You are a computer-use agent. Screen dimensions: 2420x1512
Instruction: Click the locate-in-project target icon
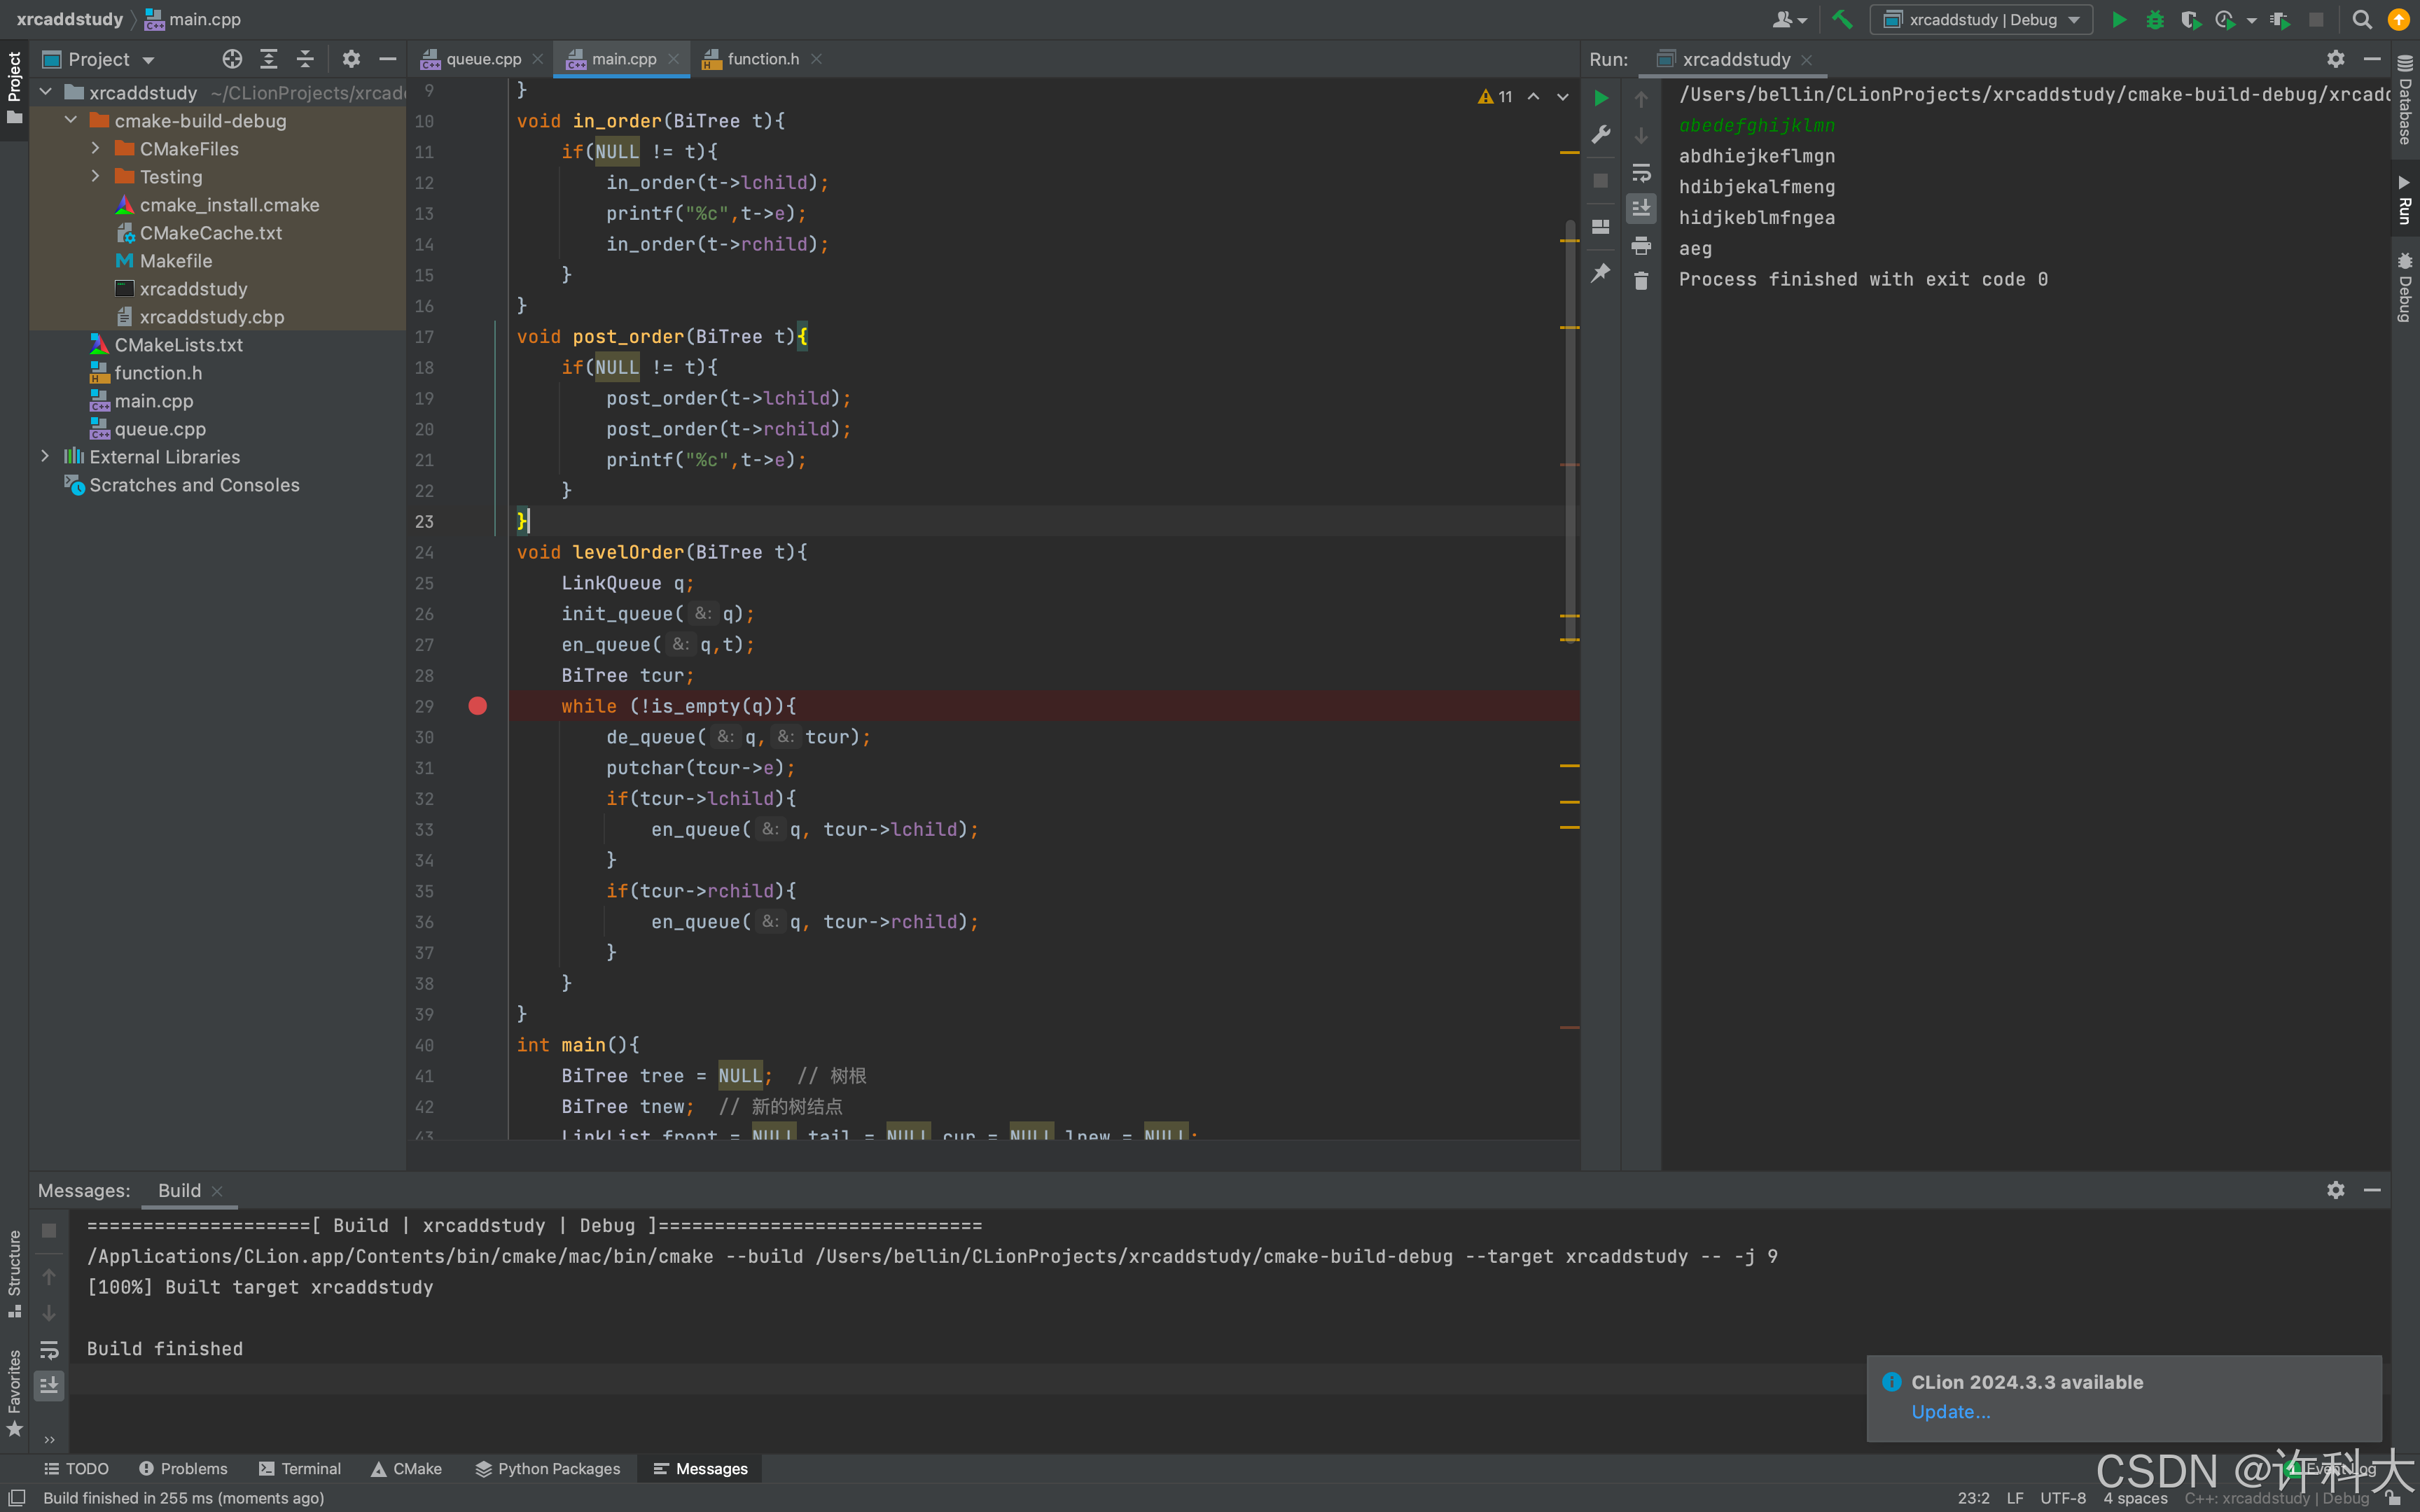tap(232, 59)
